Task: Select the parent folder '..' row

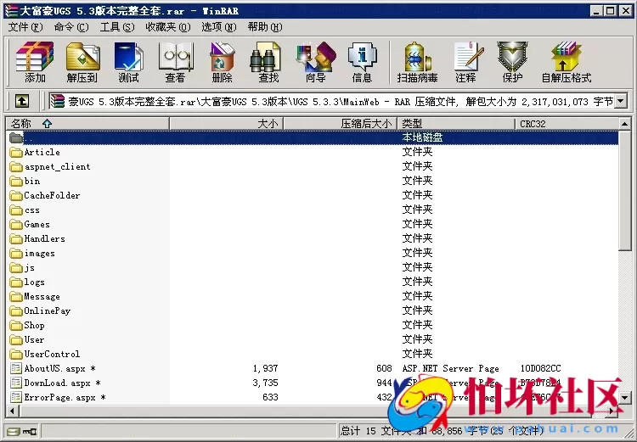Action: point(313,137)
